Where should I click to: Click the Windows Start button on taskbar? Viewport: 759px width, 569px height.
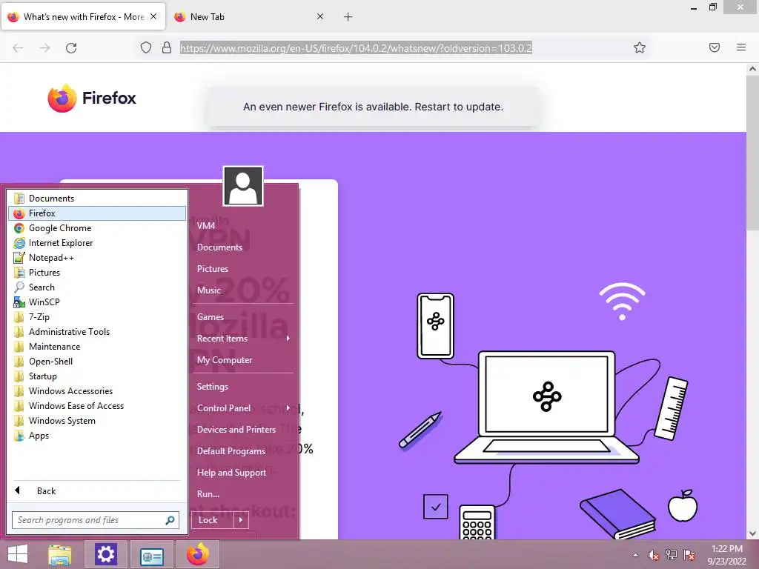pos(18,554)
